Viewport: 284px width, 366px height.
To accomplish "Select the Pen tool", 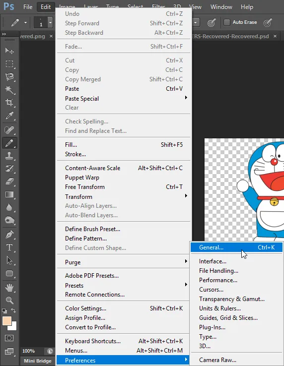I will click(x=9, y=235).
